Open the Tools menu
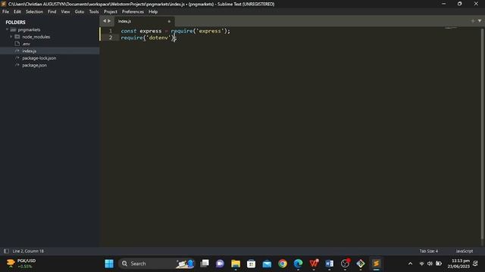The height and width of the screenshot is (272, 485). (x=94, y=12)
